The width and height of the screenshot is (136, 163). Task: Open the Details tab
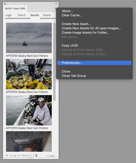tap(47, 15)
